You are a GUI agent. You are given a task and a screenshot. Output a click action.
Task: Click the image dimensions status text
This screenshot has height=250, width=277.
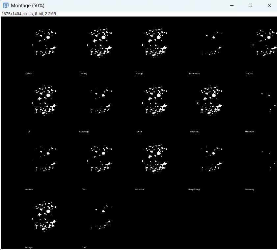click(28, 14)
